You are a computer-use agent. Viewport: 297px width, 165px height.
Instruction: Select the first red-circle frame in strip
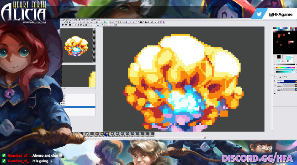[87, 134]
